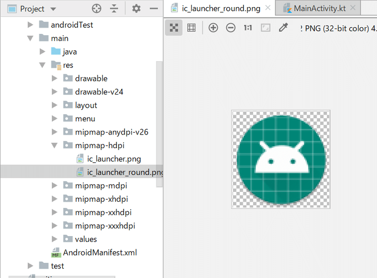Select the drawable-v24 folder label
Image resolution: width=377 pixels, height=278 pixels.
pos(99,92)
